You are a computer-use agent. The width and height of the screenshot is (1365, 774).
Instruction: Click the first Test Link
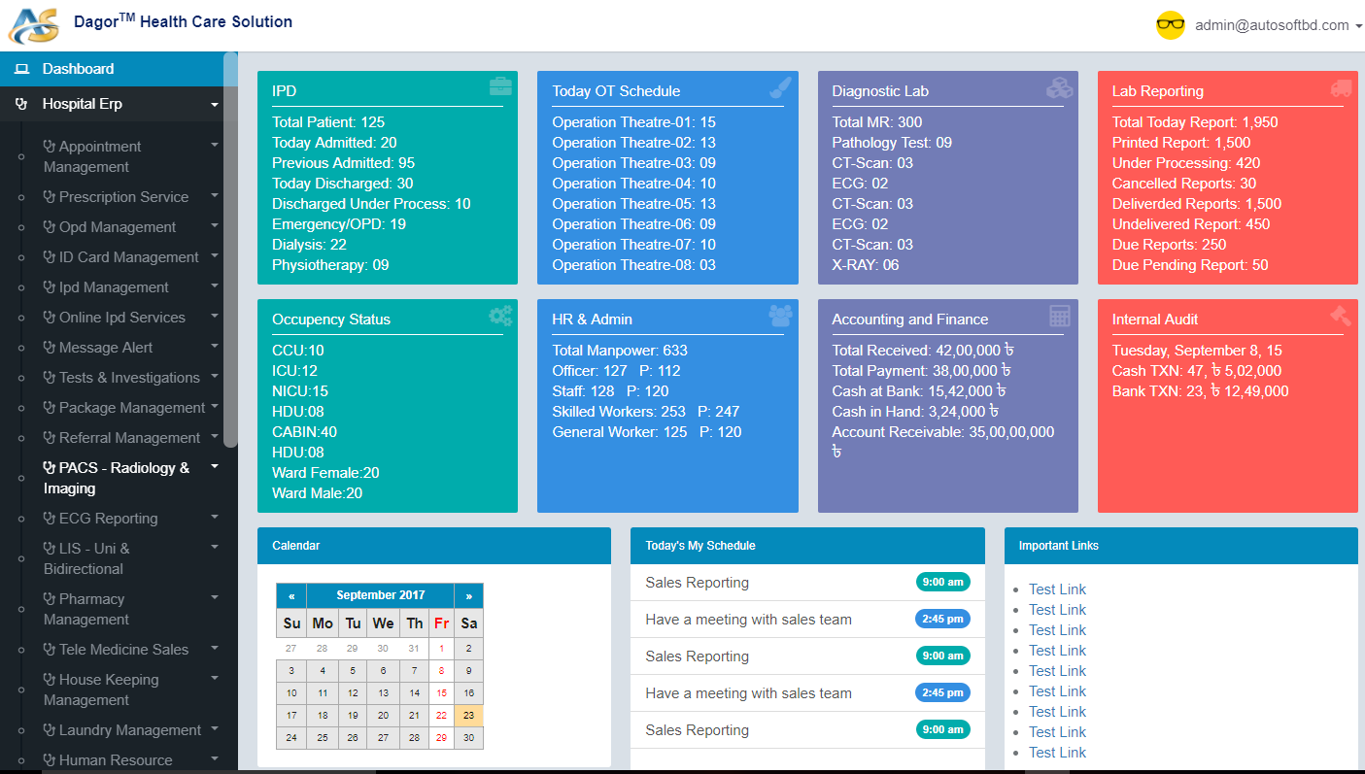pos(1057,589)
